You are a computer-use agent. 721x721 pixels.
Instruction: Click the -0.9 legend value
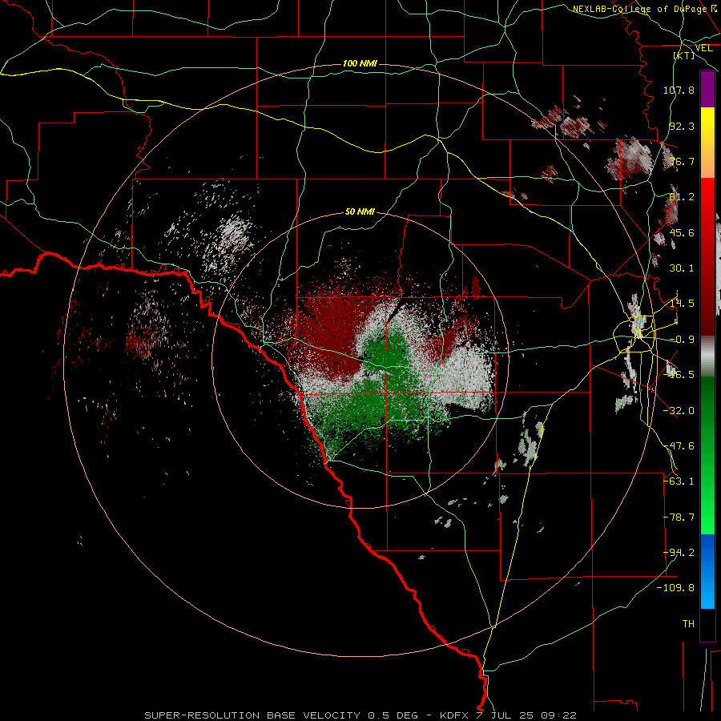tap(682, 340)
